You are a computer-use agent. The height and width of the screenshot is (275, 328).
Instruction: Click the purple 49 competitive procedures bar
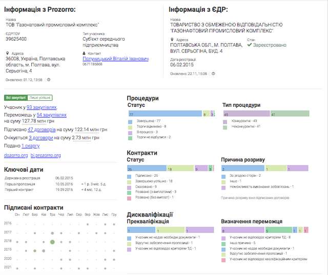pos(246,114)
